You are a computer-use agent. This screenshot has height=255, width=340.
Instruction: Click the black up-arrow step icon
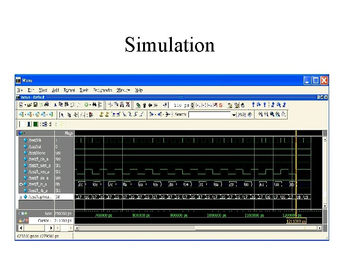click(144, 105)
